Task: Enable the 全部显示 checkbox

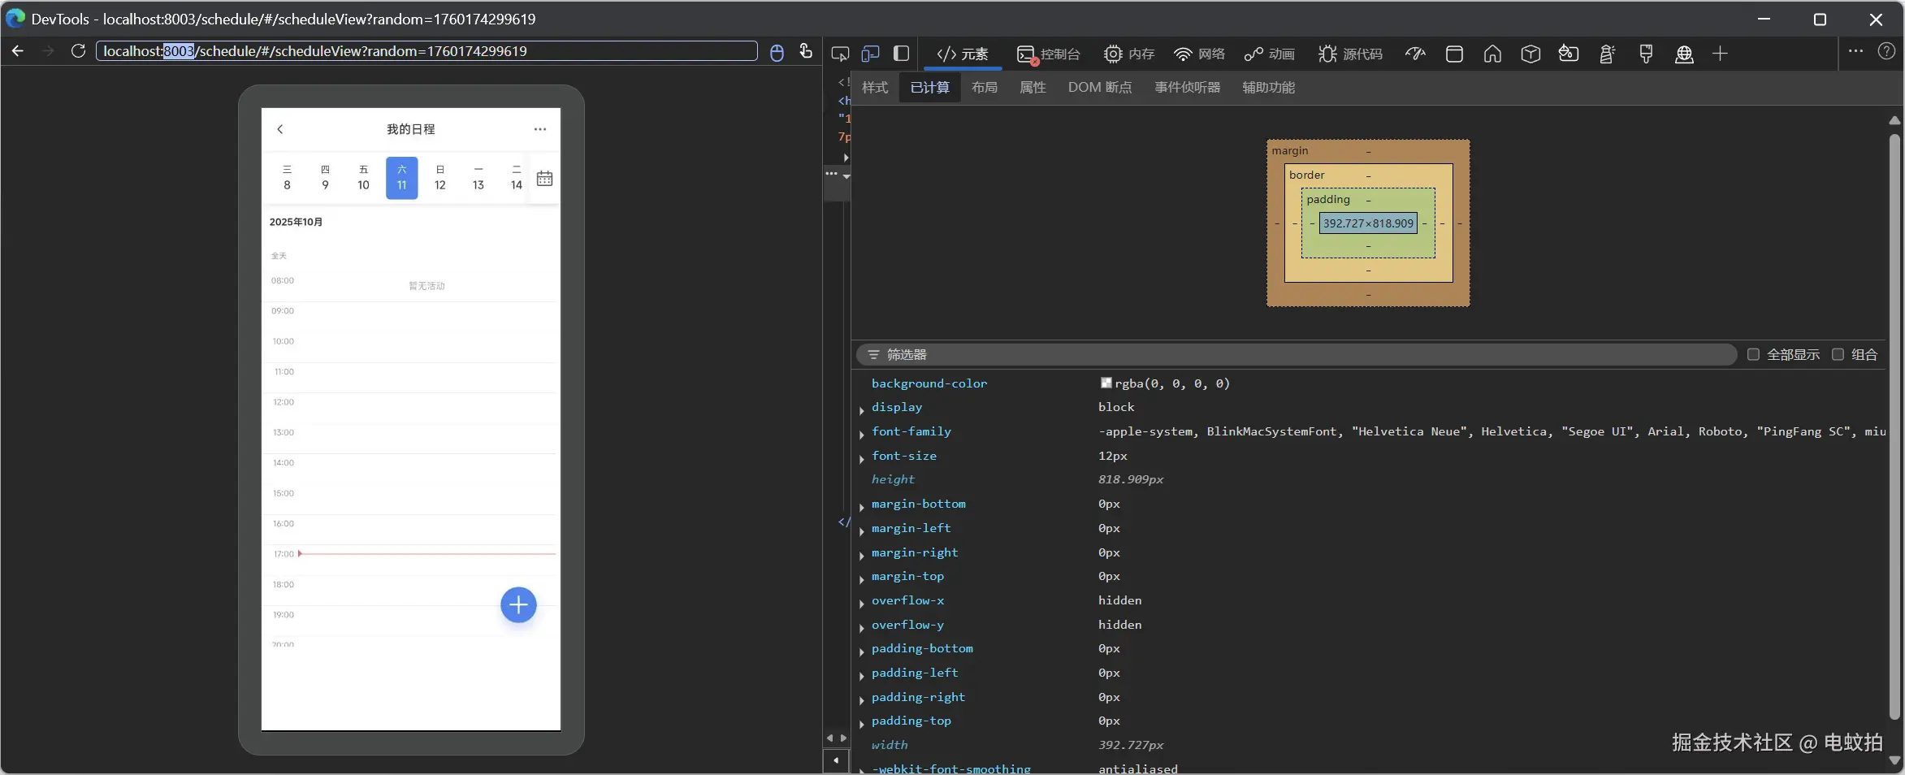Action: click(1753, 355)
